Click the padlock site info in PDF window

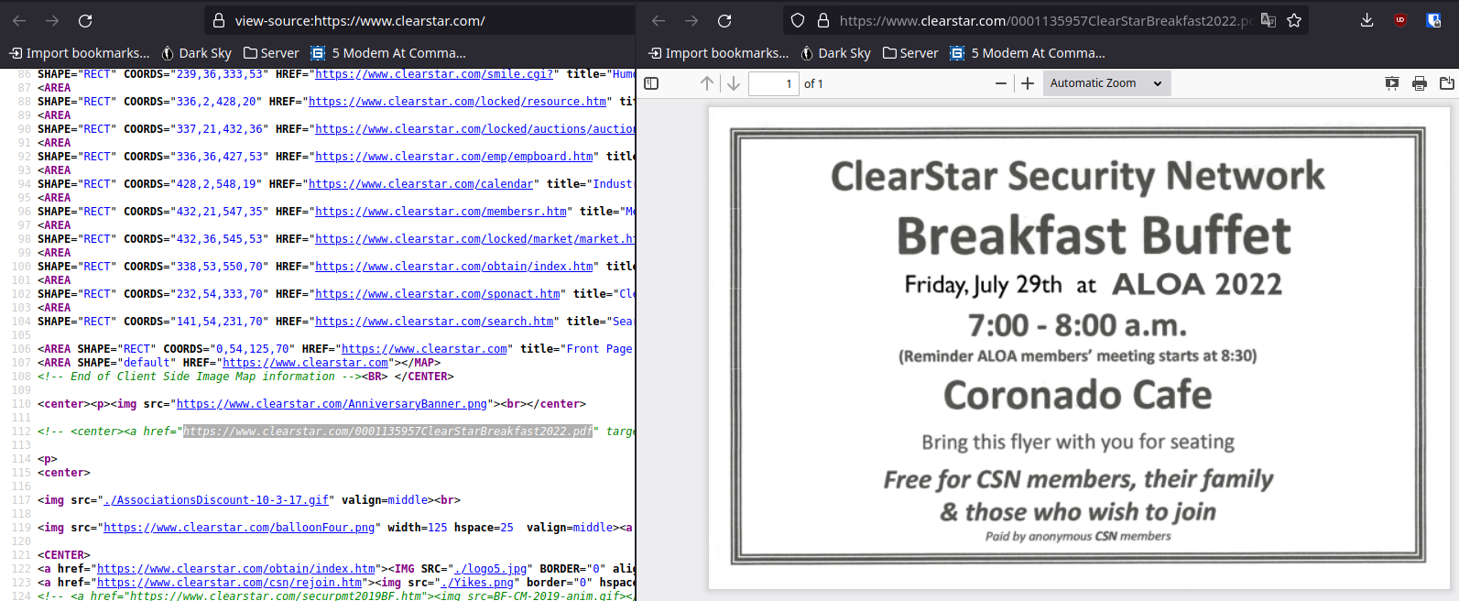[822, 20]
